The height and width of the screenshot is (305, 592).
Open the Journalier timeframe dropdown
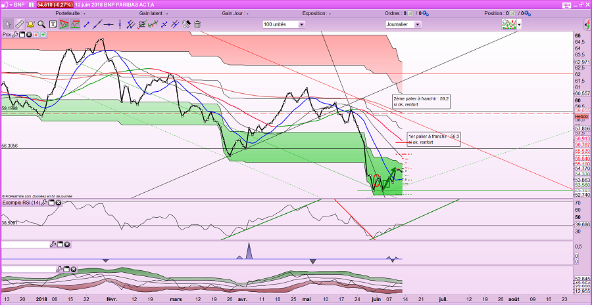[x=417, y=24]
